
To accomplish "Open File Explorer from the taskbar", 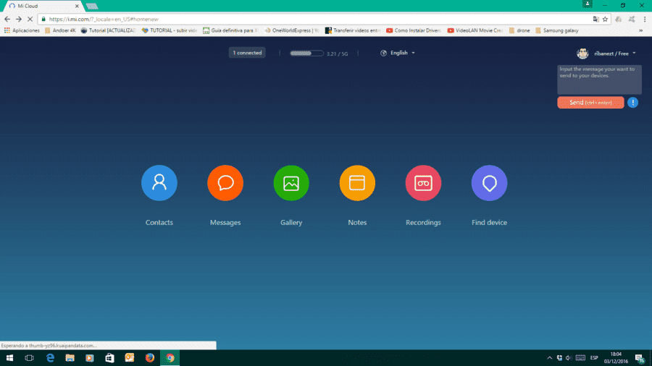I will (x=70, y=358).
